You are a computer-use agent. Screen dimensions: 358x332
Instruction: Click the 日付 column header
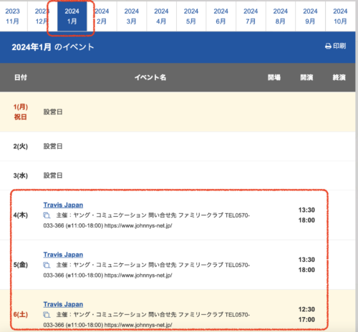(x=21, y=77)
